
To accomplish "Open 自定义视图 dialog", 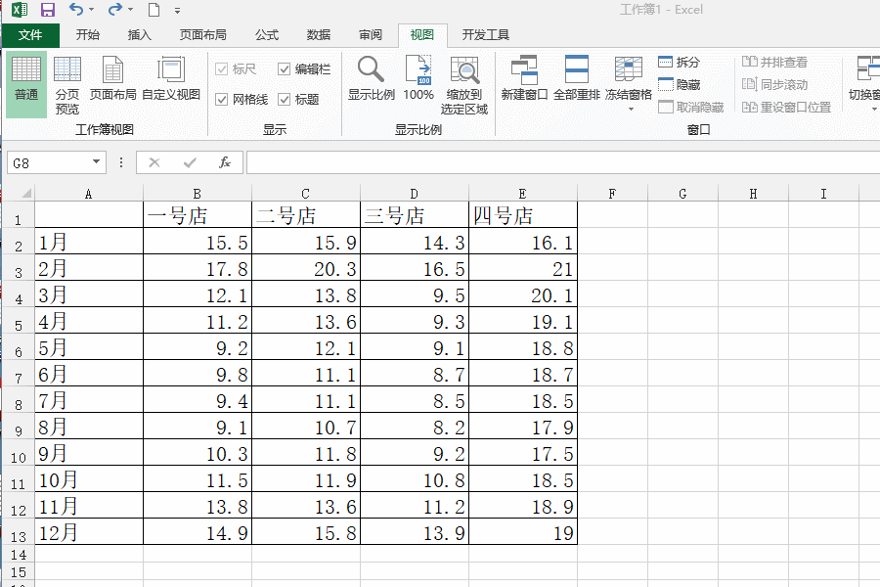I will pos(171,78).
